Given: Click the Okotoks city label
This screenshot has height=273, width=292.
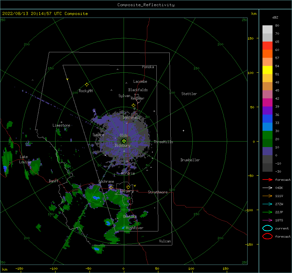Looking at the screenshot, I should click(130, 217).
